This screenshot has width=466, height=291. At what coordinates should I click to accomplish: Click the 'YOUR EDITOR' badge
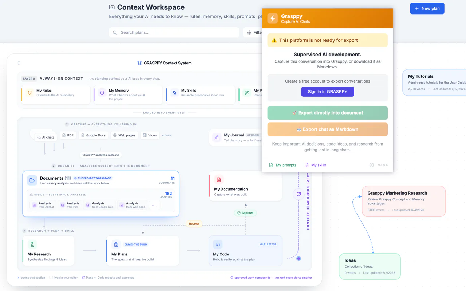coord(268,244)
